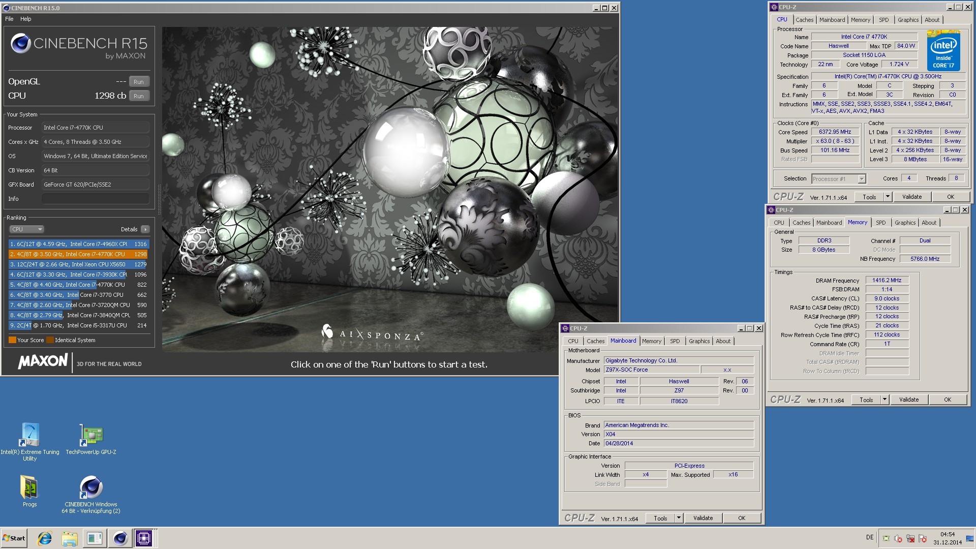
Task: Select Mainboard tab in CPU-Z Memory window
Action: (x=829, y=223)
